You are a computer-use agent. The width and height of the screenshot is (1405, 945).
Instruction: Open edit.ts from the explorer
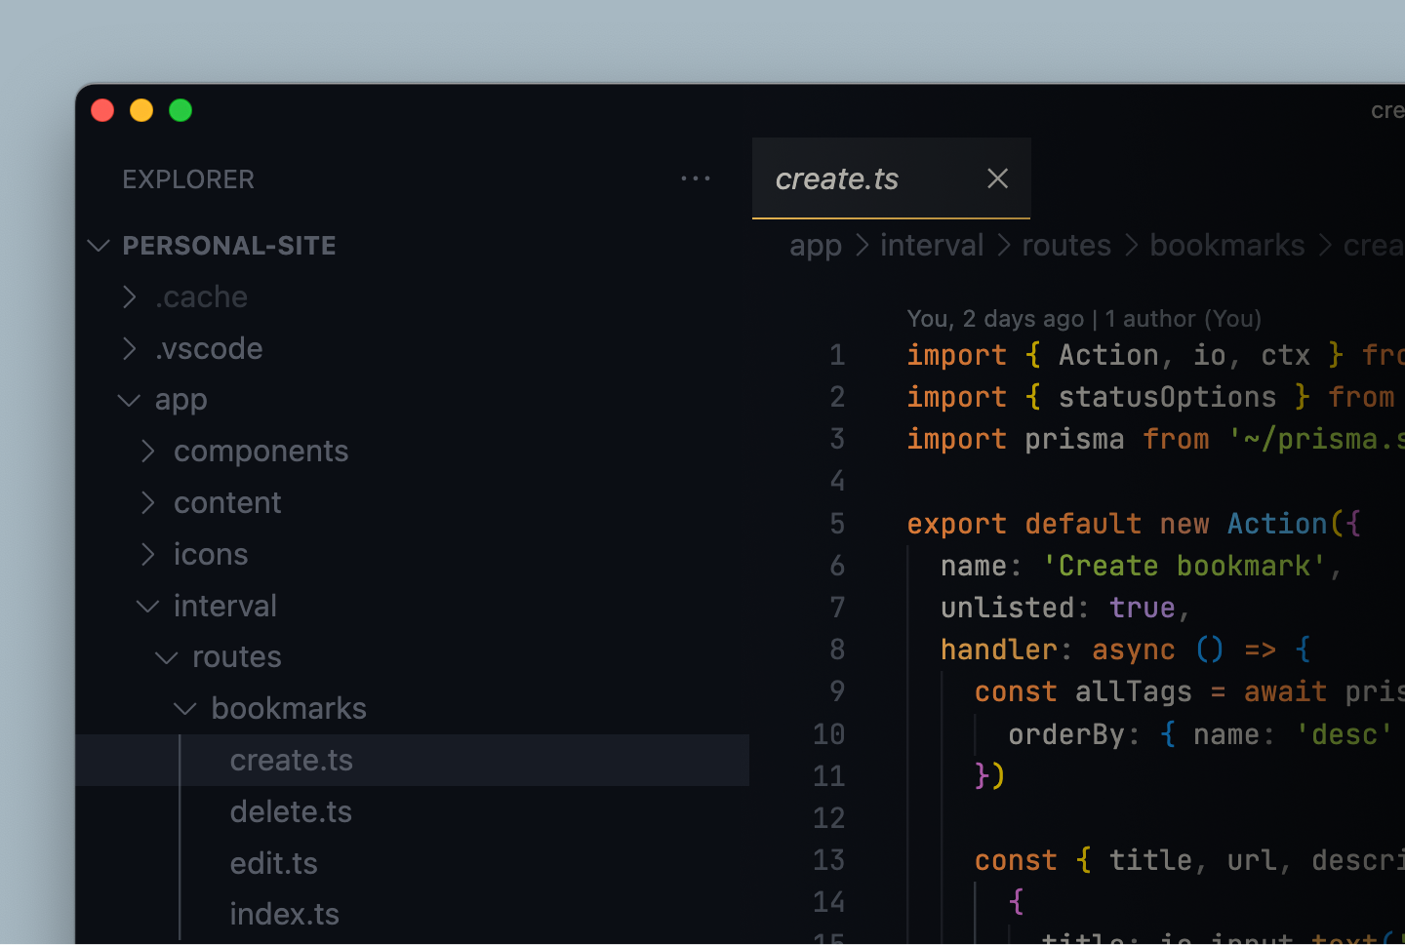[x=274, y=862]
